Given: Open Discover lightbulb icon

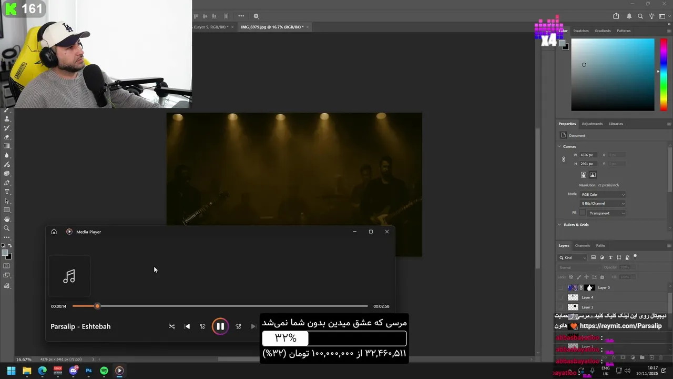Looking at the screenshot, I should click(x=652, y=16).
